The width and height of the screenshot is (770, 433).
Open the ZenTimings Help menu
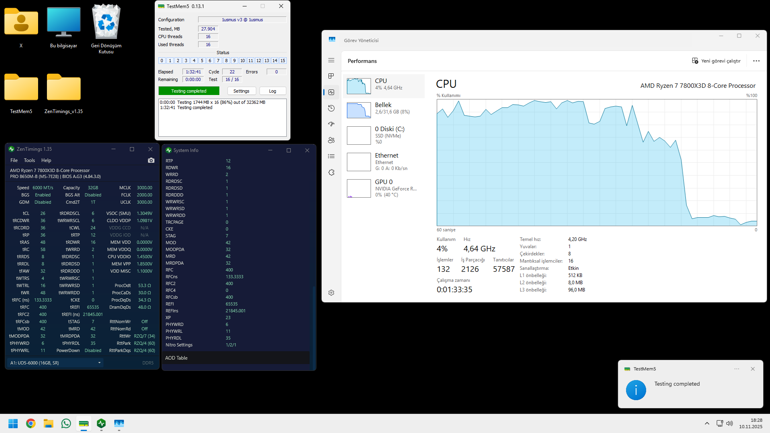[x=46, y=160]
